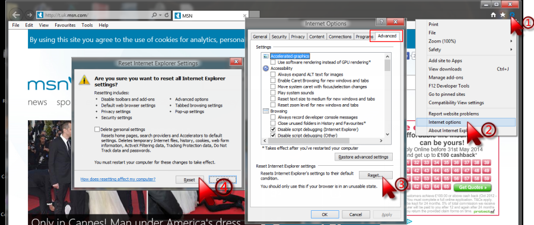Click the news link on MSN page
Image resolution: width=534 pixels, height=225 pixels.
pyautogui.click(x=37, y=102)
